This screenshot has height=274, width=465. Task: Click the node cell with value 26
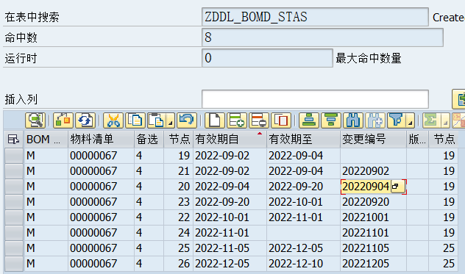[178, 264]
